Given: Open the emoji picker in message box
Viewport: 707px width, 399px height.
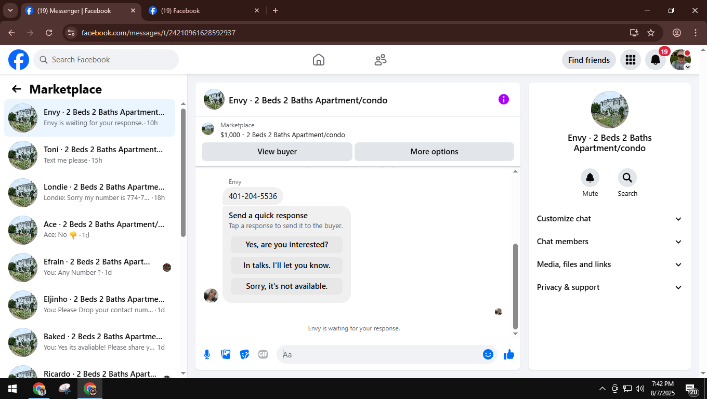Looking at the screenshot, I should [x=488, y=354].
